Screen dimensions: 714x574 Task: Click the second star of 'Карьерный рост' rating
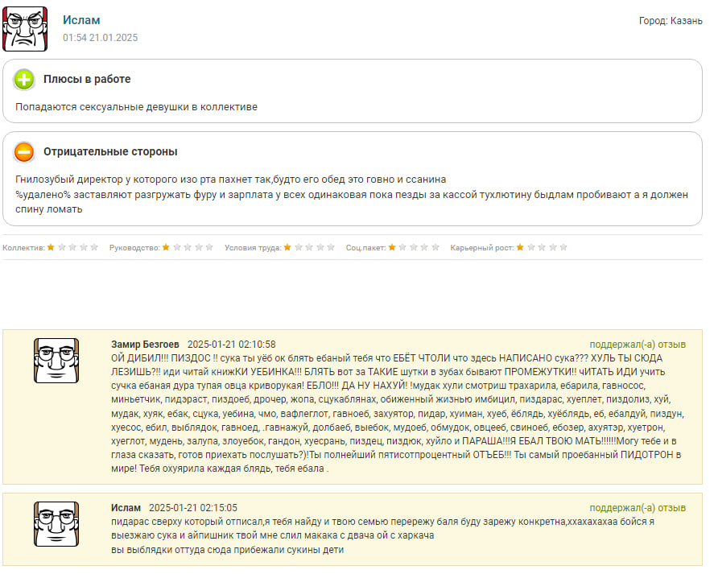point(531,247)
